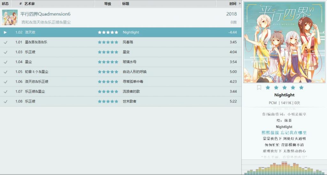
Task: Click the fifth star under the album cover
Action: pyautogui.click(x=301, y=87)
